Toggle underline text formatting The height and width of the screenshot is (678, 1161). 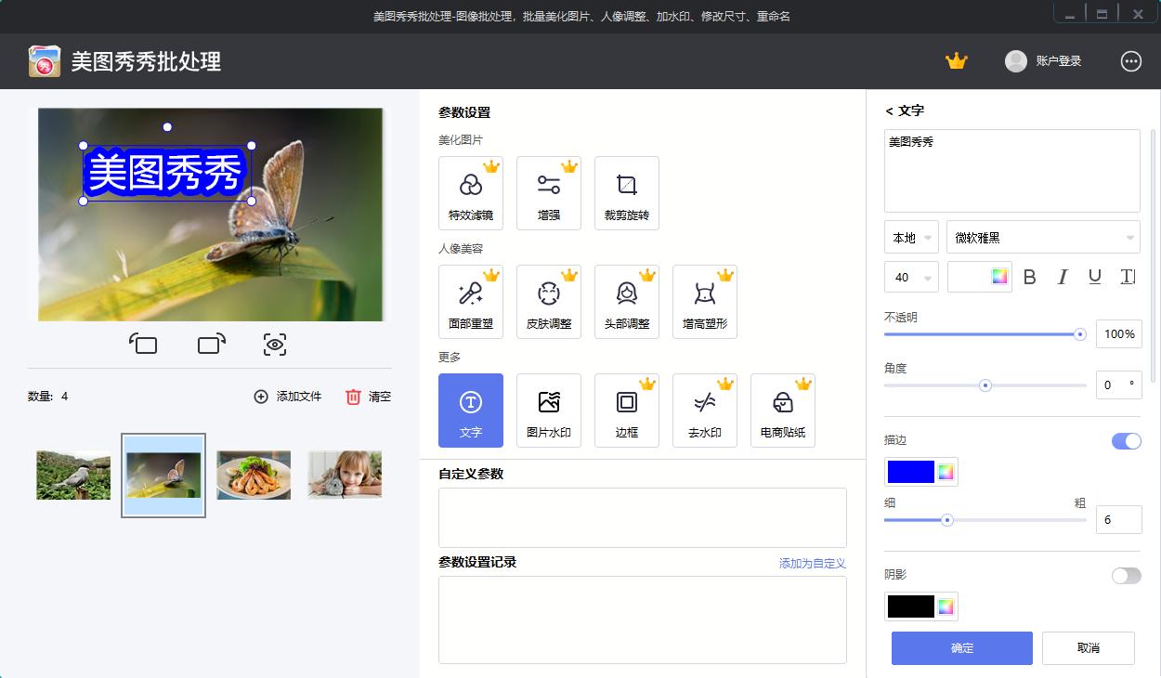[1095, 277]
